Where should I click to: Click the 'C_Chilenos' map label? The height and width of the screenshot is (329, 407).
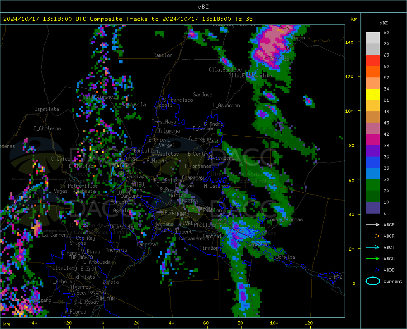pyautogui.click(x=47, y=129)
